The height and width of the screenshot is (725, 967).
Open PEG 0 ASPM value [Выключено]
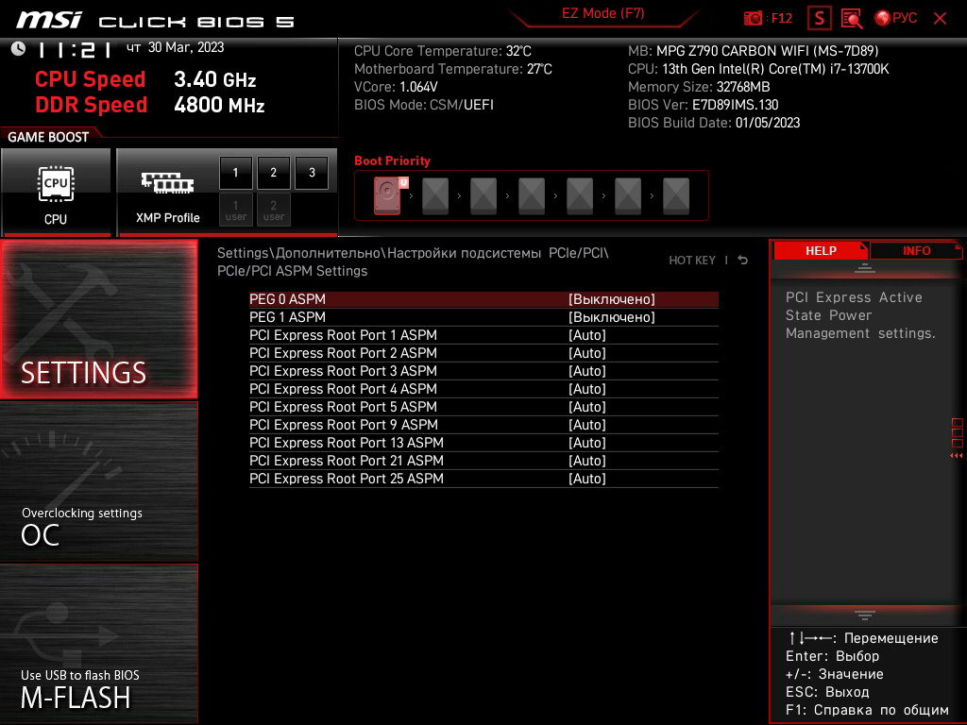611,299
